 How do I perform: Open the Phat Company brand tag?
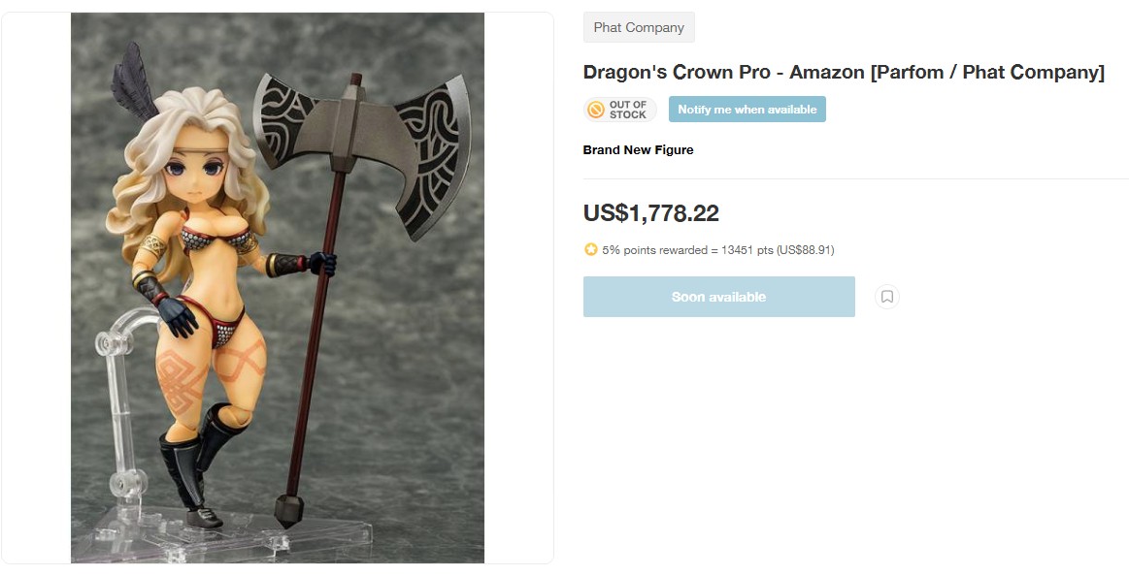[x=639, y=27]
